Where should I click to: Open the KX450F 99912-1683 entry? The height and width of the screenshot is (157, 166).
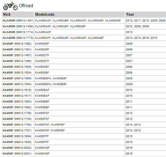tap(17, 102)
